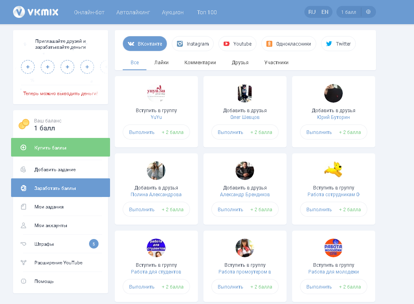This screenshot has height=304, width=414.
Task: Click the second invite friend plus circle
Action: [47, 67]
